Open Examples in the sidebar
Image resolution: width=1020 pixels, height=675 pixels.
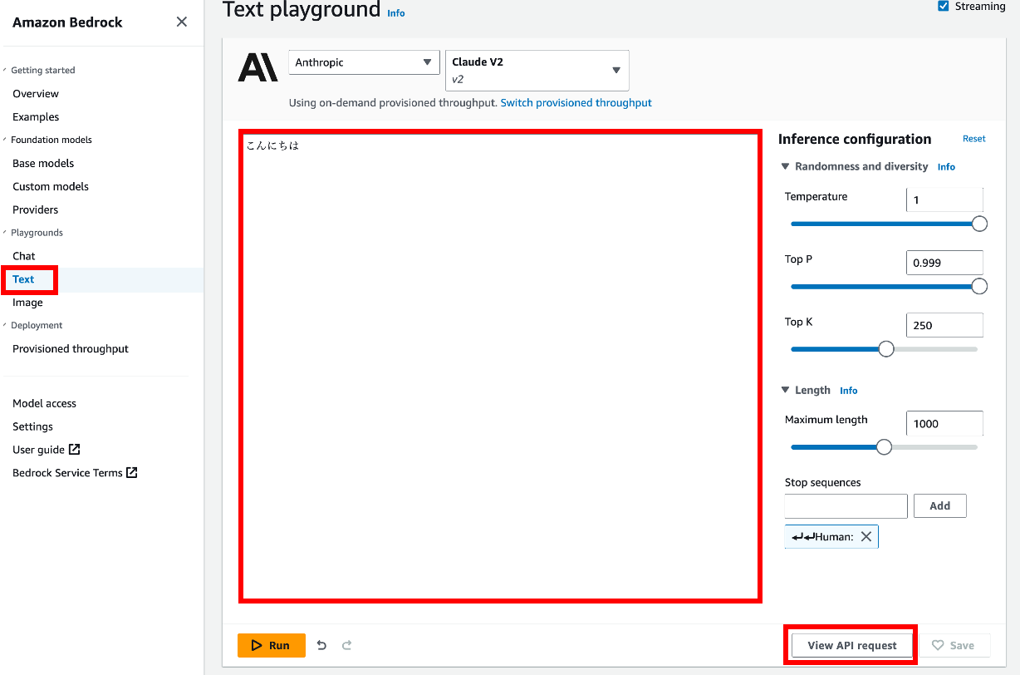click(x=36, y=117)
